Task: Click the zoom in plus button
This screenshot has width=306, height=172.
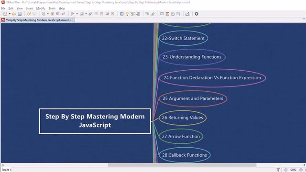Action: pos(301,170)
